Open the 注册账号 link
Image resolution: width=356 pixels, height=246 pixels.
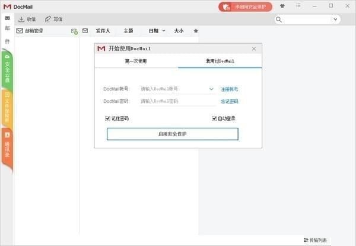coord(229,89)
